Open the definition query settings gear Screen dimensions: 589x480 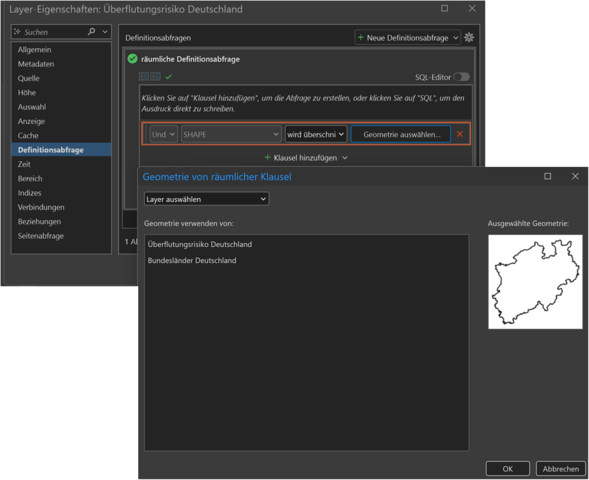click(x=469, y=38)
